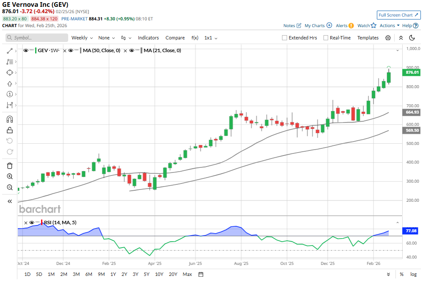Select the 1Y time range
Viewport: 423px width, 281px height.
click(x=113, y=274)
